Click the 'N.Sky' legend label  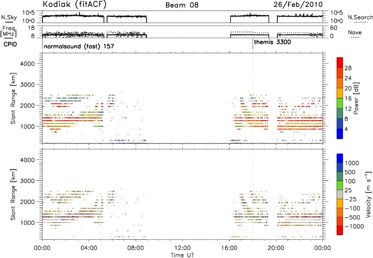[9, 17]
